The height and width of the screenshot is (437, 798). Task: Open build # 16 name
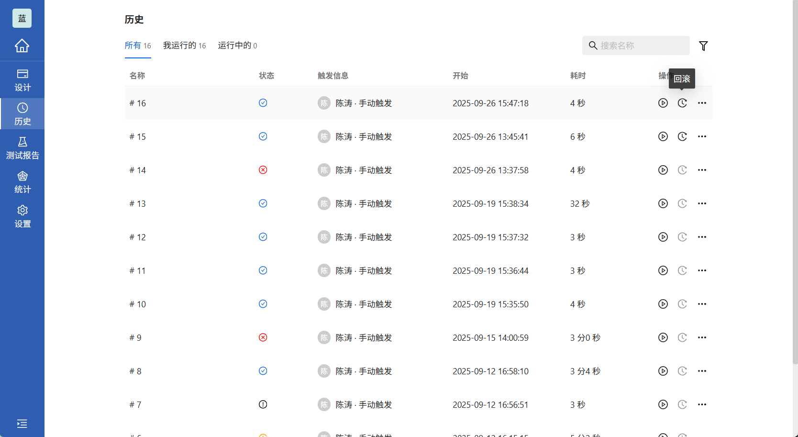[x=138, y=103]
